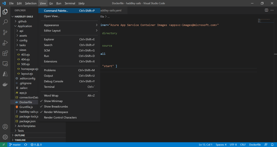Open the Terminal menu in menu bar

tap(70, 3)
